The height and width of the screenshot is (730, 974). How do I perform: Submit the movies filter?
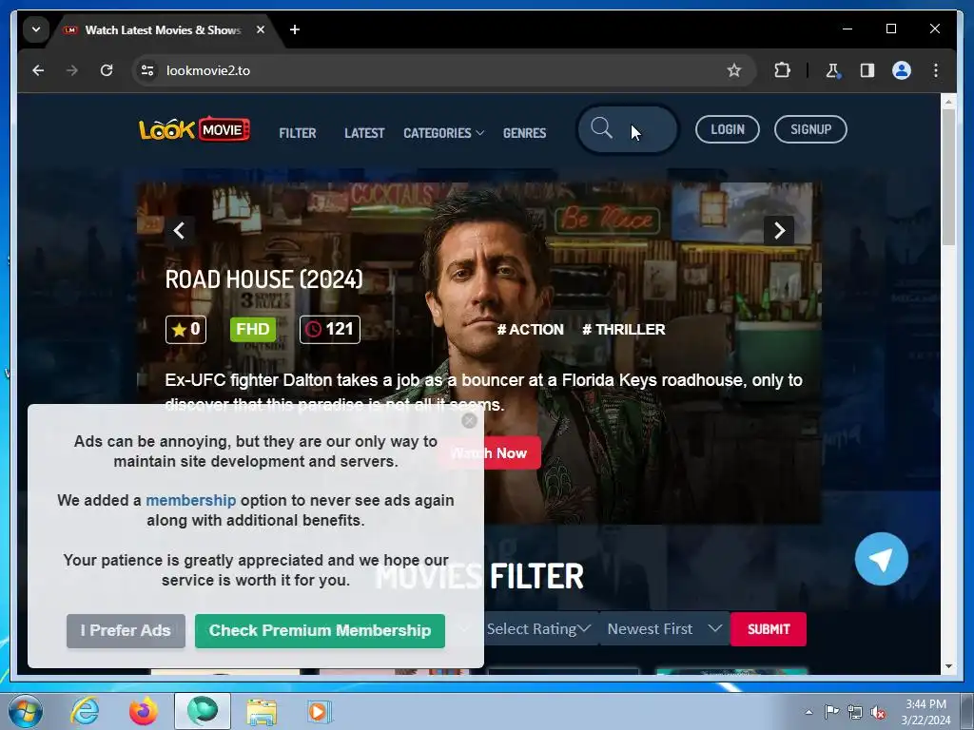click(x=769, y=629)
